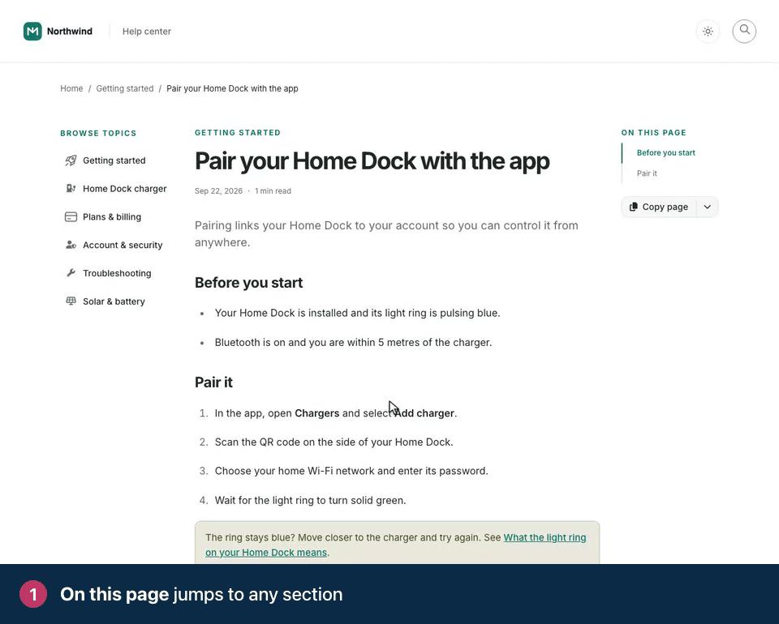Jump to Pair it in On this page
The width and height of the screenshot is (779, 624).
tap(647, 173)
